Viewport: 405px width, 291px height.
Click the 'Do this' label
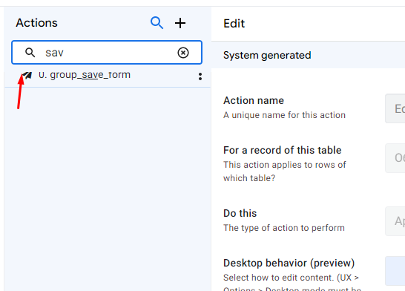240,214
